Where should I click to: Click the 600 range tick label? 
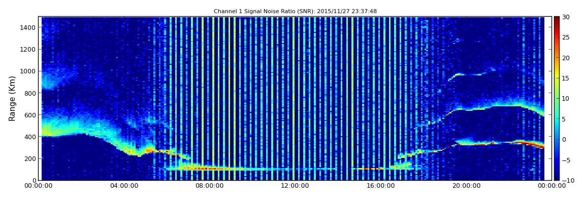(30, 115)
